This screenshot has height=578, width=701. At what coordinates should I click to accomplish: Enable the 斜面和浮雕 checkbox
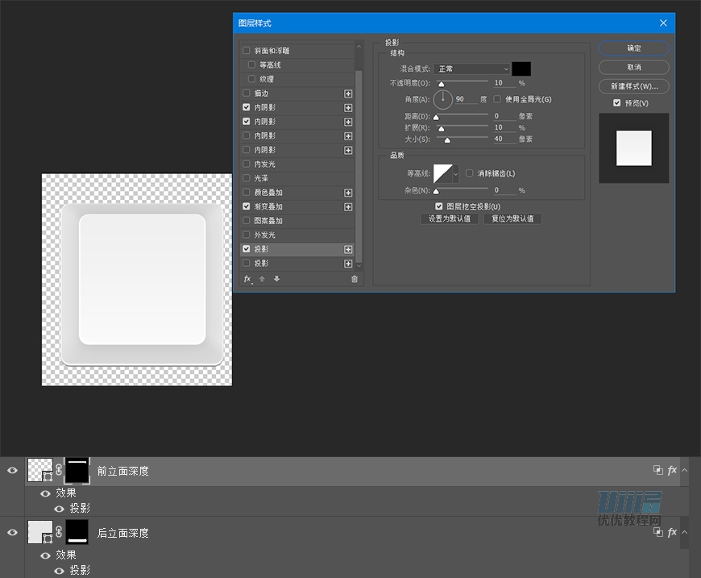coord(247,51)
